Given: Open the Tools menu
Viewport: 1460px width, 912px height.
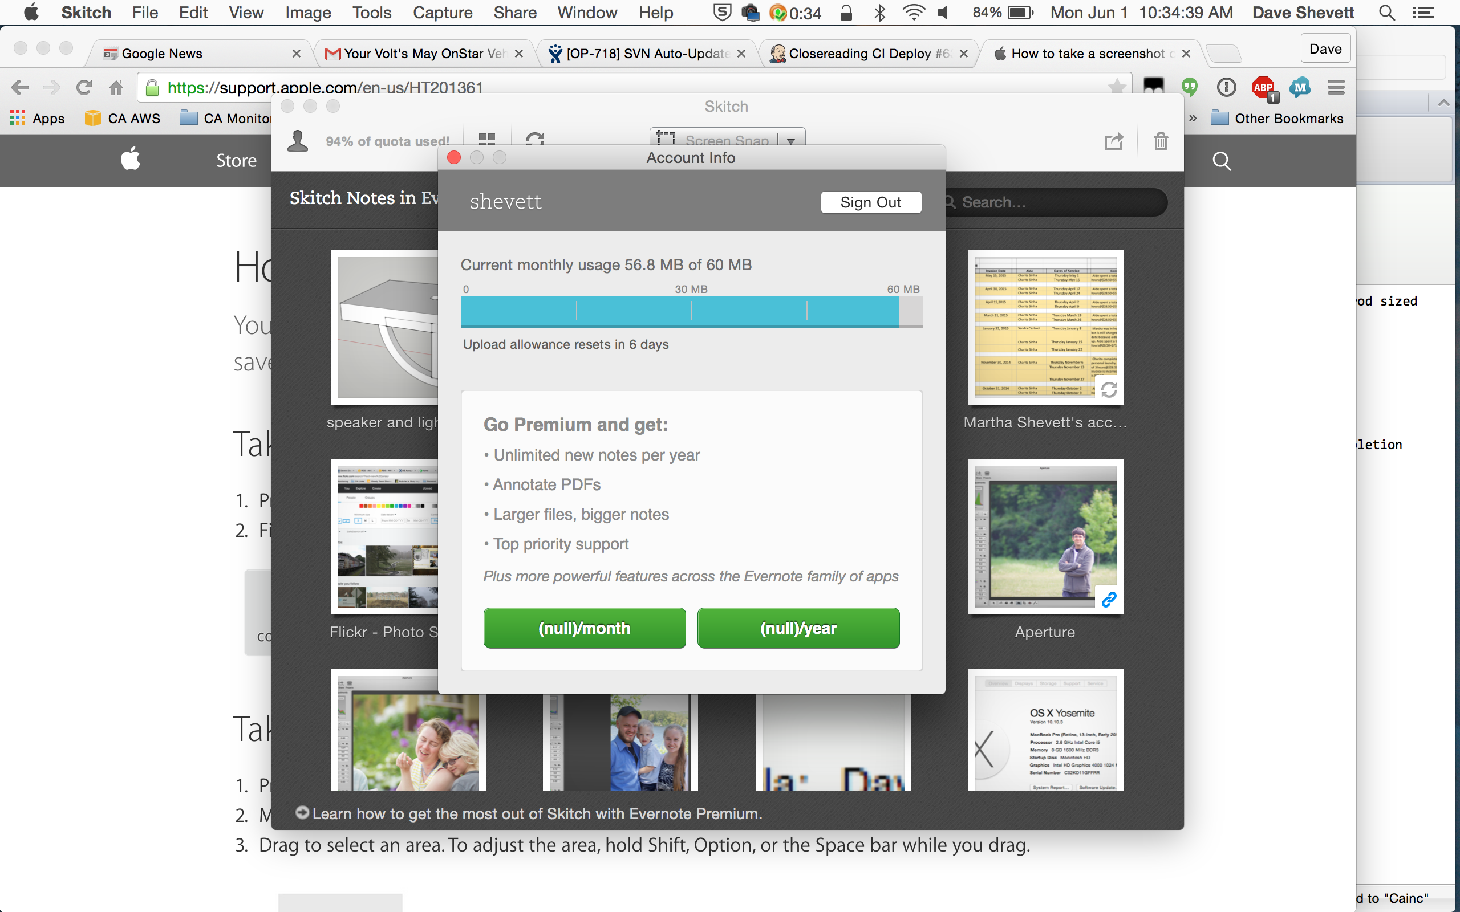Looking at the screenshot, I should coord(372,13).
